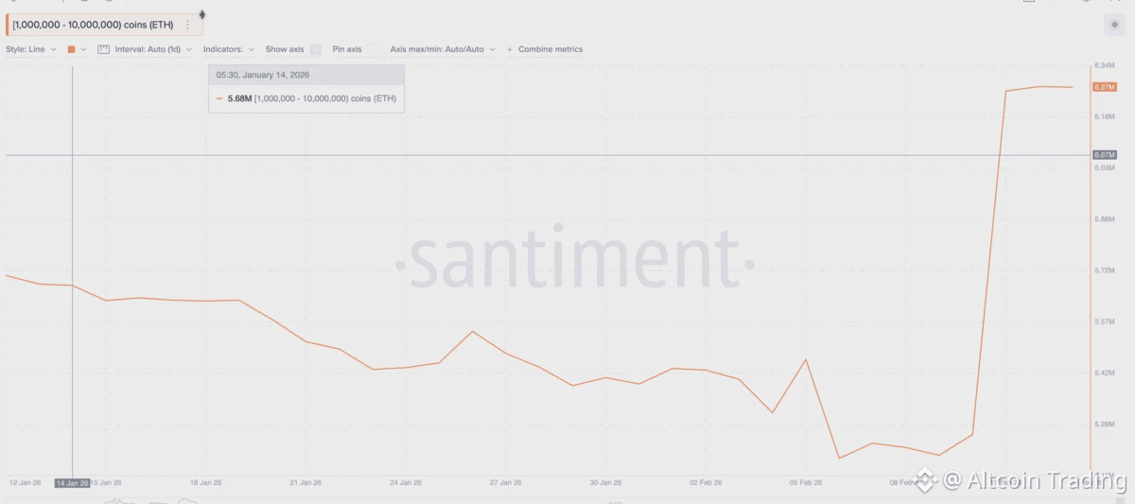Click Combine metrics
1135x504 pixels.
tap(545, 49)
